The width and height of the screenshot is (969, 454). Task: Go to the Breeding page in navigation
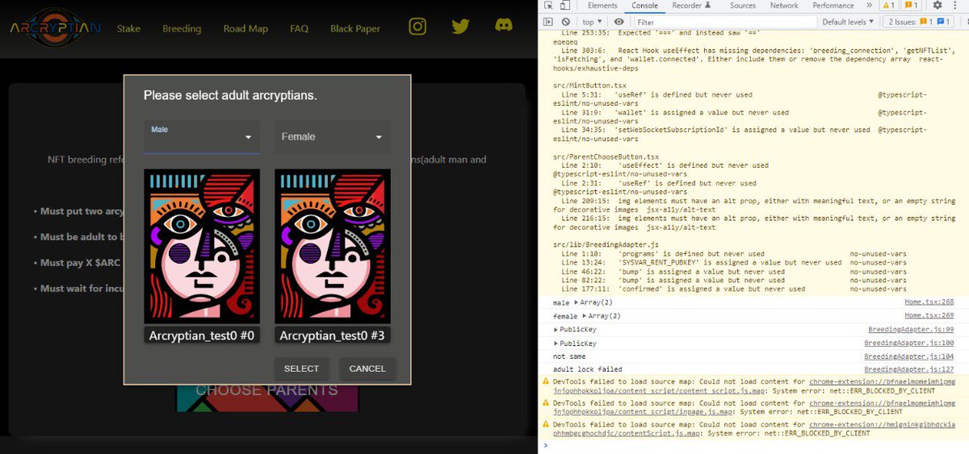(x=182, y=28)
